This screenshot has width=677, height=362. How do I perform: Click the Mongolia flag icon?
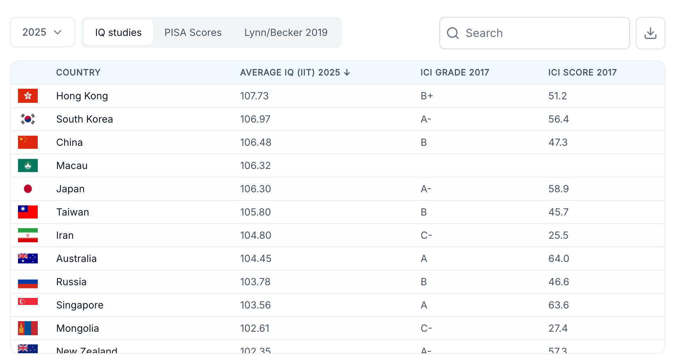(28, 328)
